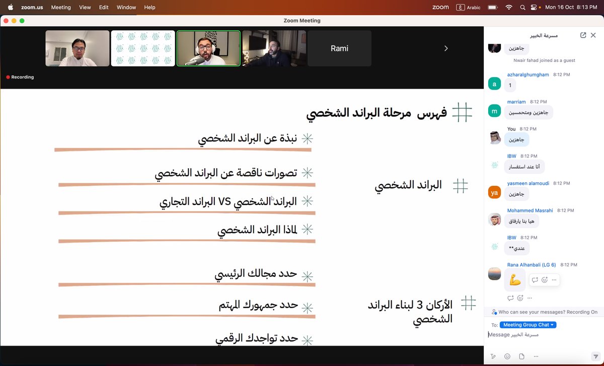Viewport: 604px width, 366px height.
Task: Click sender name Mohammed Masrahi
Action: pyautogui.click(x=531, y=210)
